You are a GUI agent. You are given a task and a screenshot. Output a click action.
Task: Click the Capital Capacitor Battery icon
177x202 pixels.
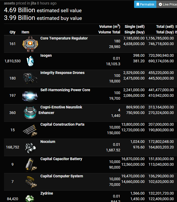(x=31, y=165)
